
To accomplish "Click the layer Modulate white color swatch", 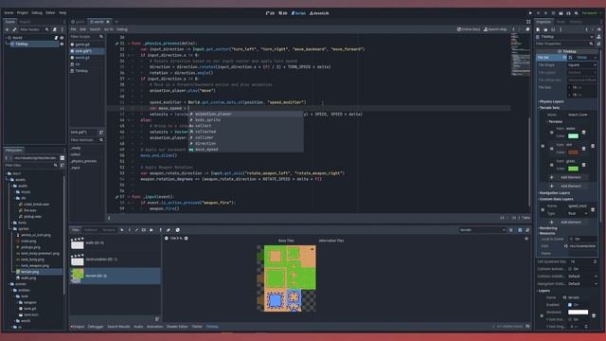I will 579,312.
